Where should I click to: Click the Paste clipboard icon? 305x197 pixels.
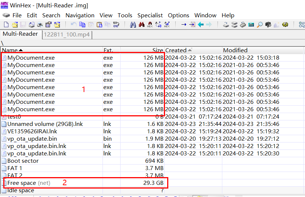(99, 25)
